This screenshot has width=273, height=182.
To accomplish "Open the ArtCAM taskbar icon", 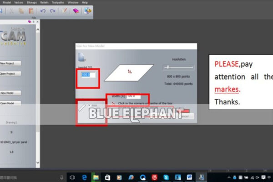I will pyautogui.click(x=201, y=177).
